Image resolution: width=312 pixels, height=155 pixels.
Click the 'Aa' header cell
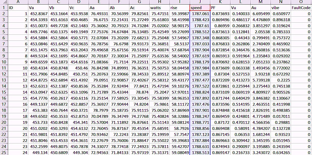pos(99,8)
